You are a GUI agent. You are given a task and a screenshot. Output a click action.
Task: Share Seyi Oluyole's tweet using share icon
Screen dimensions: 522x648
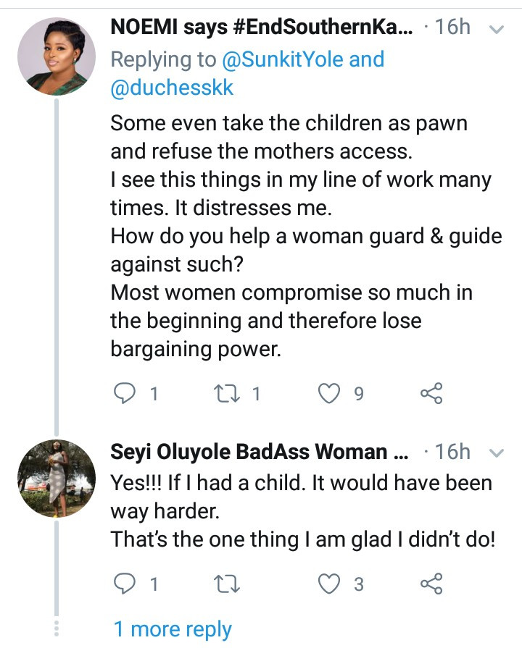pos(431,583)
